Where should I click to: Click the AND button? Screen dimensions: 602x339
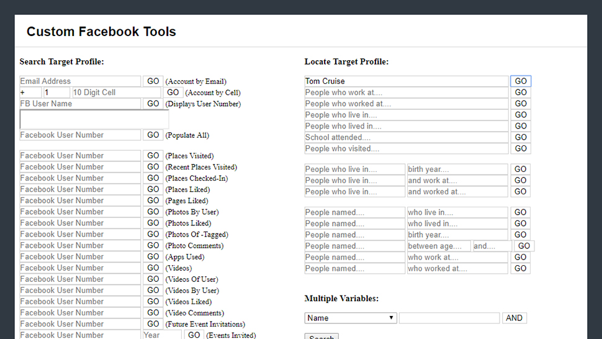514,318
